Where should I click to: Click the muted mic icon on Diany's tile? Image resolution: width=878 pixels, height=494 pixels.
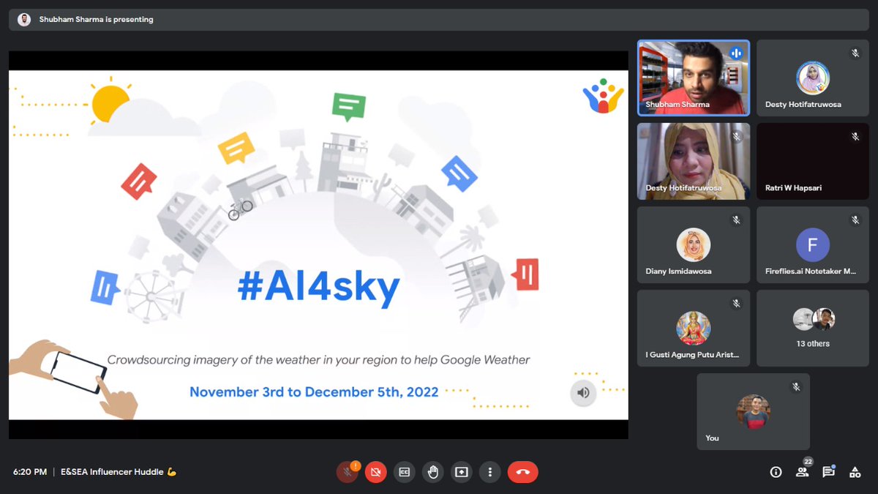736,220
